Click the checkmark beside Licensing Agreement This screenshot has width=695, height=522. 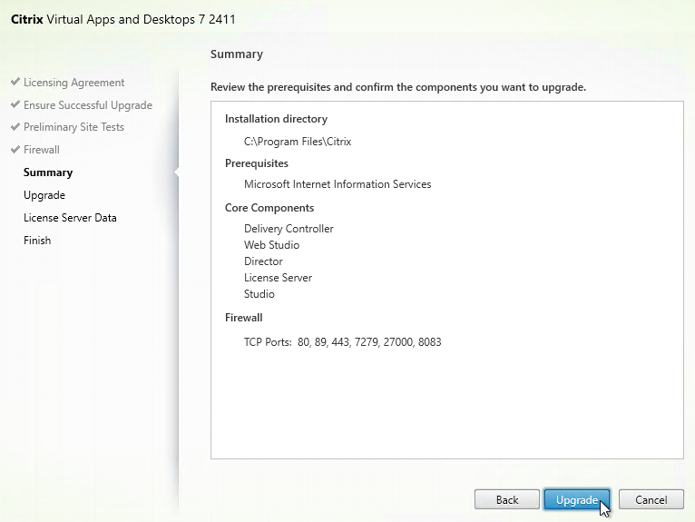pyautogui.click(x=15, y=82)
